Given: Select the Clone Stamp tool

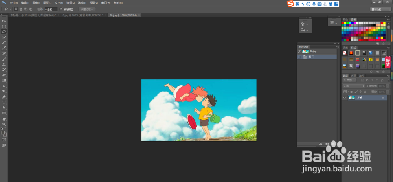Looking at the screenshot, I should (4, 64).
